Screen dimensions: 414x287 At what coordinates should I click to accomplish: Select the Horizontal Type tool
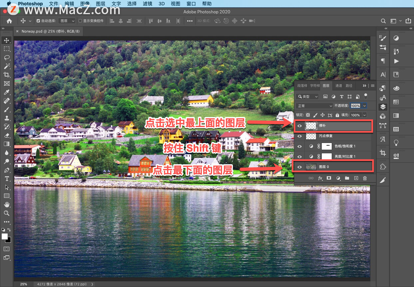7,179
